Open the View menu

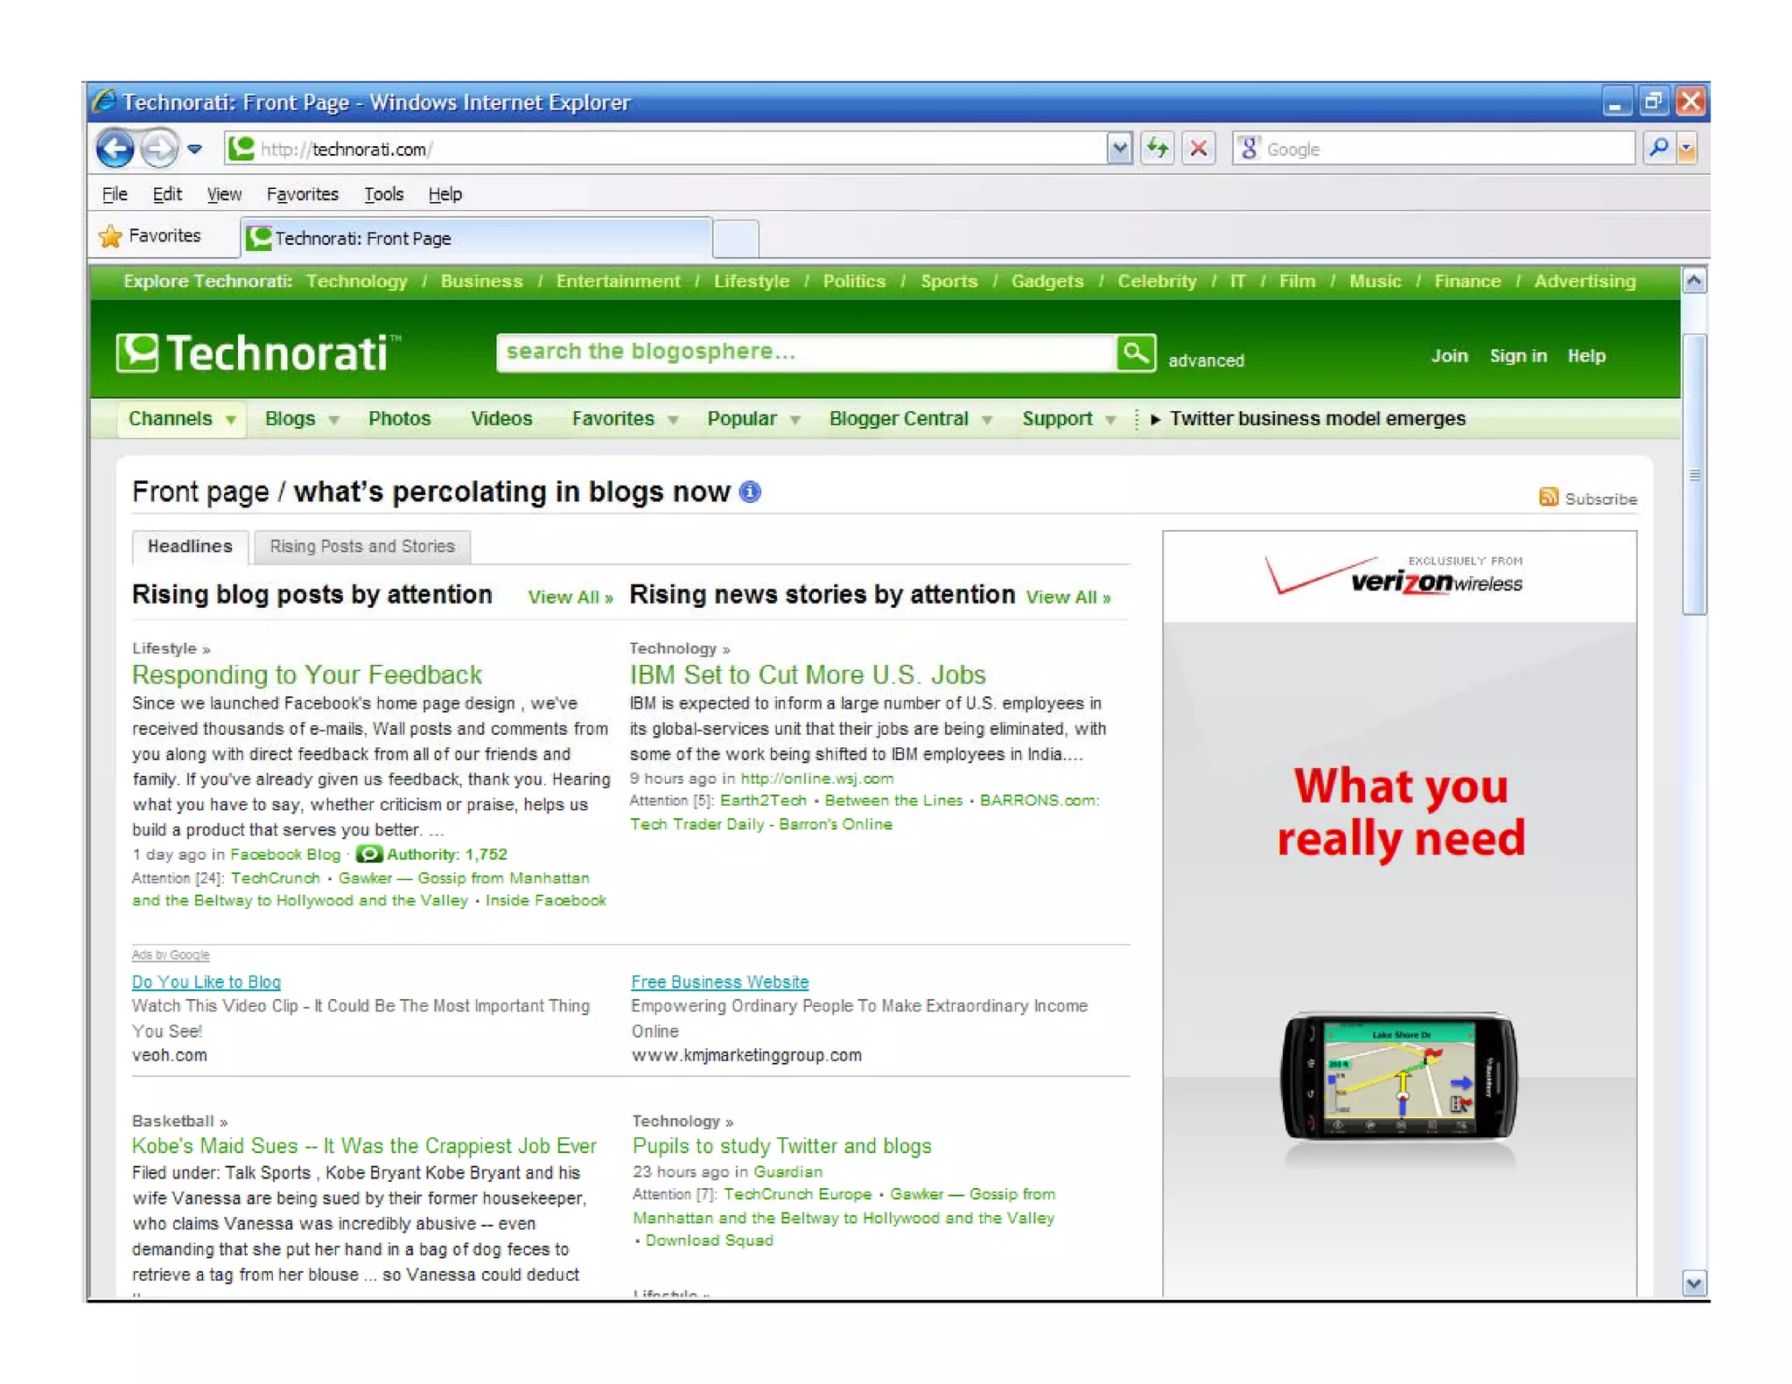pos(224,194)
